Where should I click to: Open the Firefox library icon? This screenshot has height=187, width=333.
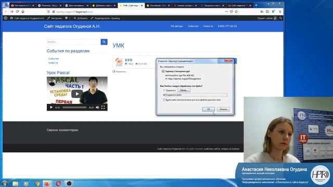coord(262,11)
